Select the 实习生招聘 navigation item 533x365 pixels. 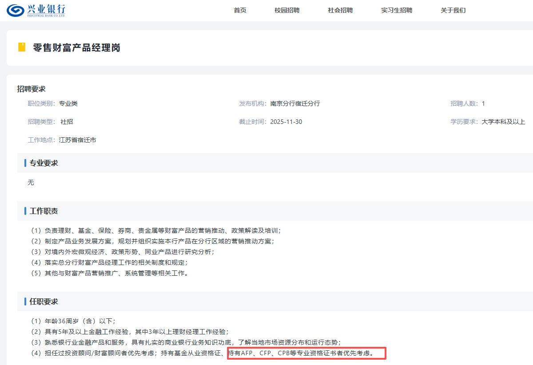pyautogui.click(x=397, y=10)
